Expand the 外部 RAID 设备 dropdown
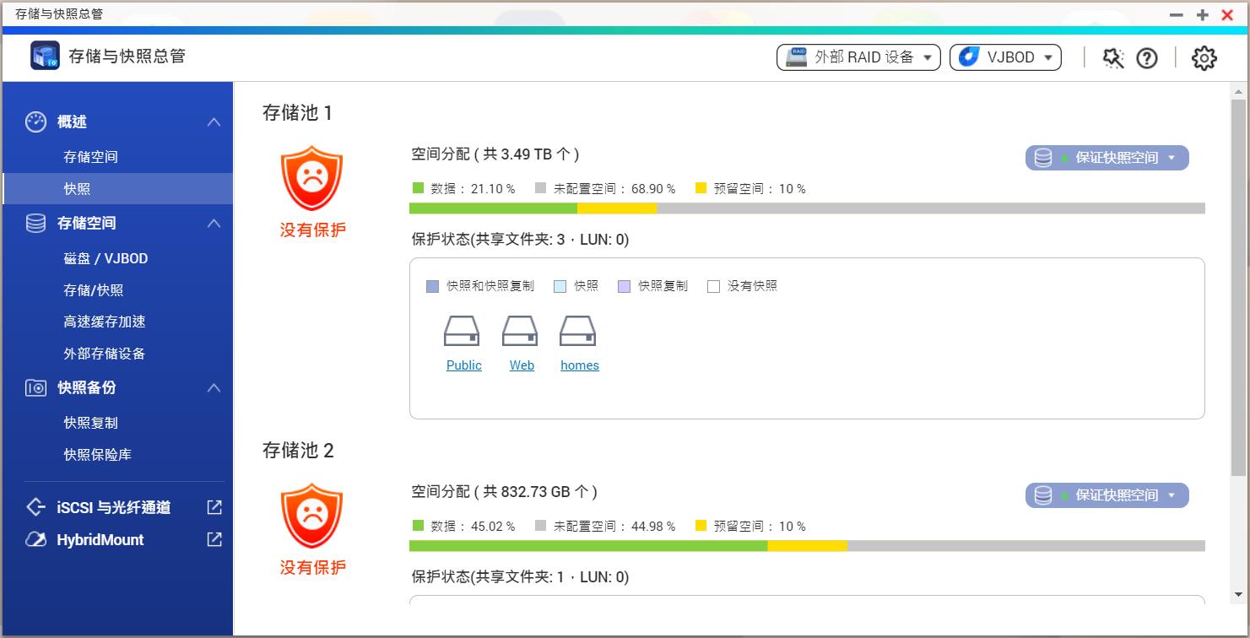The width and height of the screenshot is (1250, 638). 858,57
